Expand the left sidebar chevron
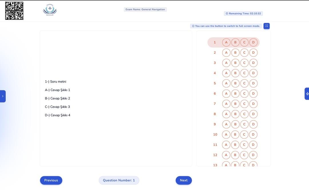Image resolution: width=309 pixels, height=194 pixels. (x=3, y=96)
